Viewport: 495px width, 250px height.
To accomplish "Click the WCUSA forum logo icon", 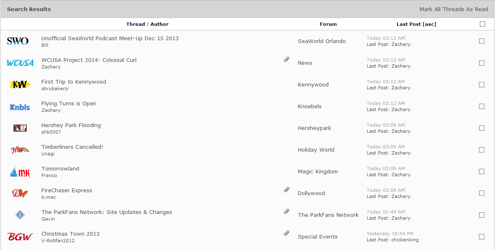I will (x=20, y=63).
